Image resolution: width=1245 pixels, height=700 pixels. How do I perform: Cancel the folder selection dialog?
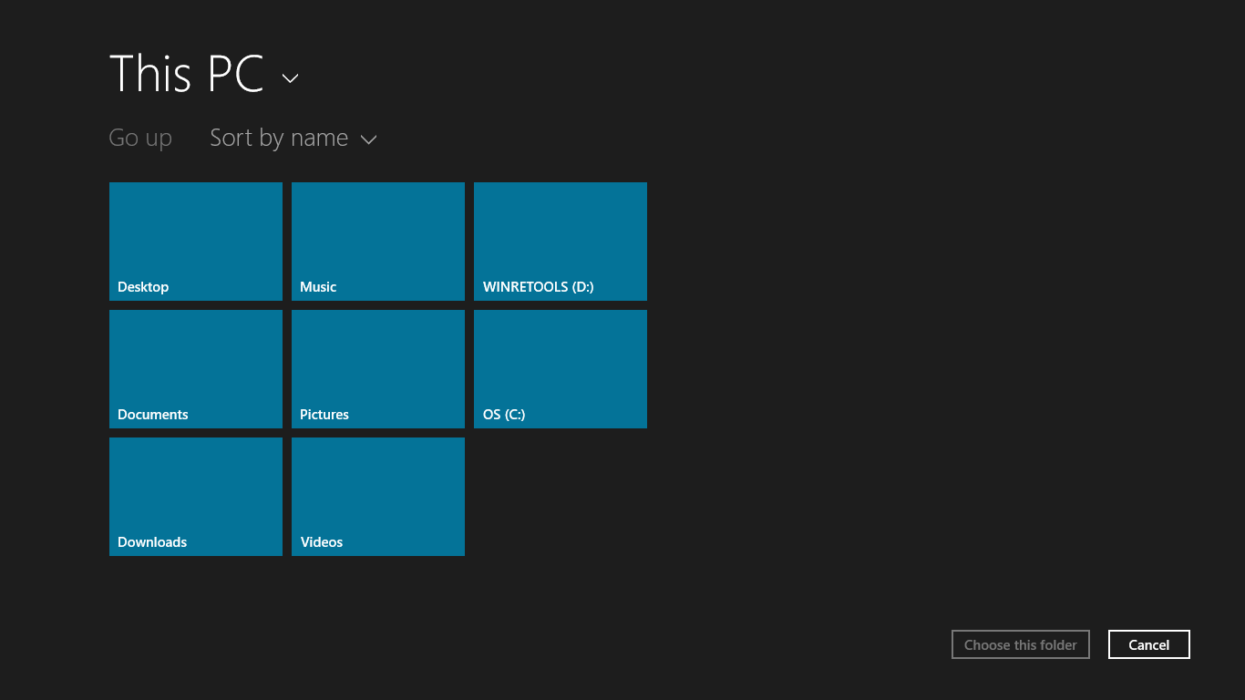[1148, 644]
